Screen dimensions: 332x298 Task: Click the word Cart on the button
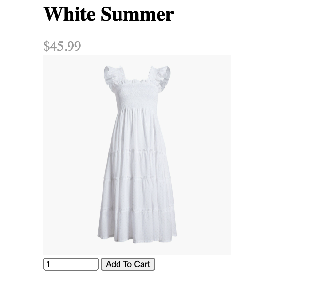(142, 264)
